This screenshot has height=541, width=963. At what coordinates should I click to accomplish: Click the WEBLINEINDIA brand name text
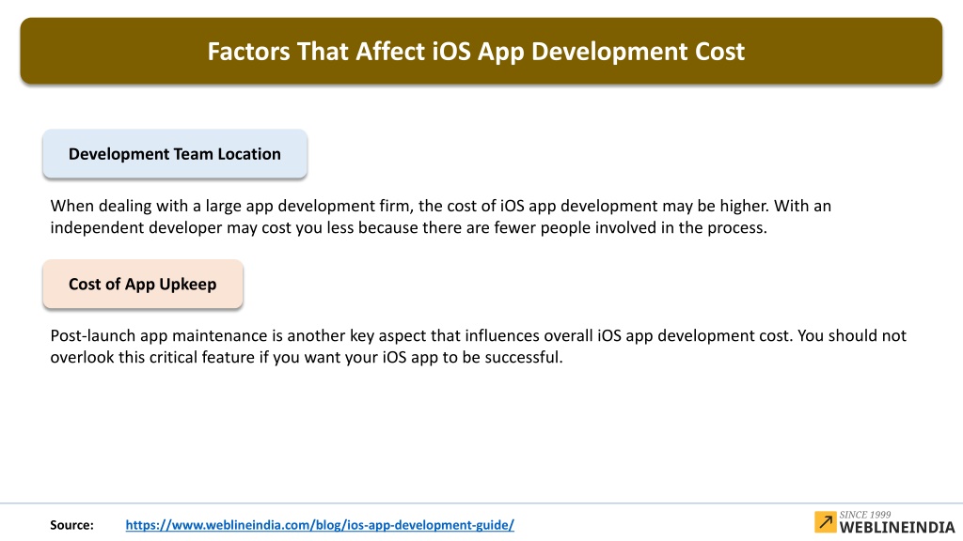(897, 528)
